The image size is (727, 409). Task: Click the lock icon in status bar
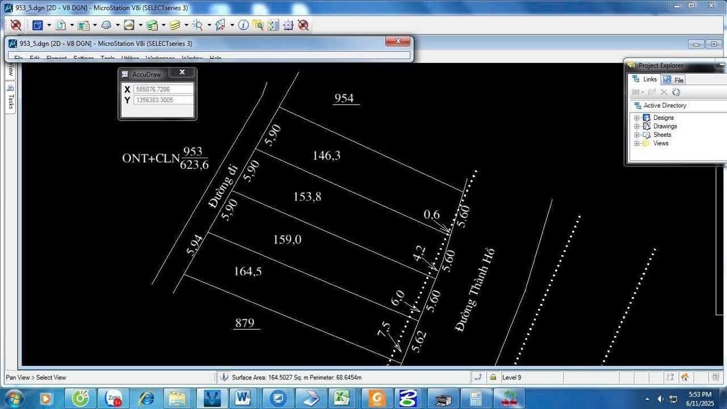493,377
